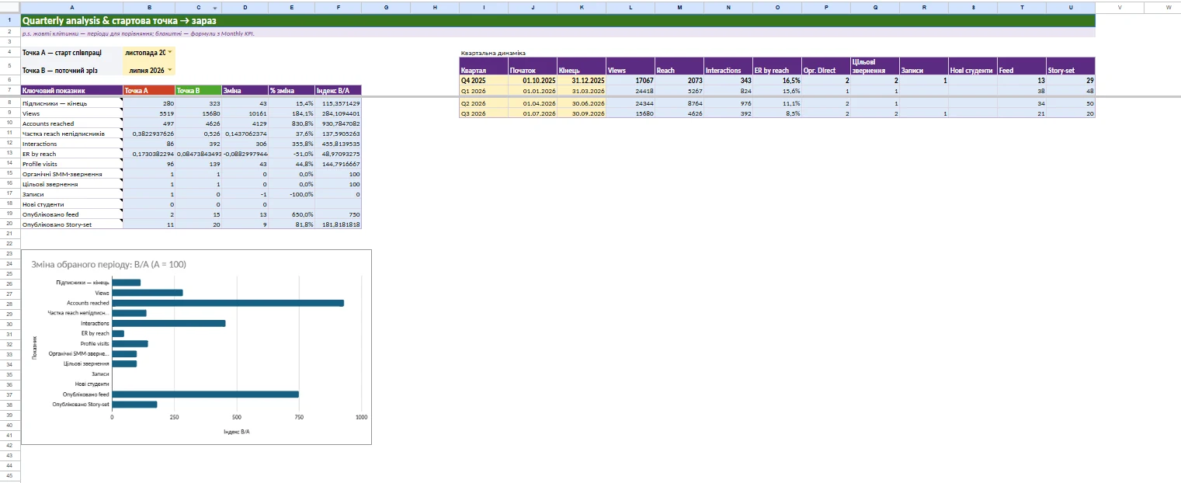Click ER by reach percent change -51,0%

click(291, 154)
